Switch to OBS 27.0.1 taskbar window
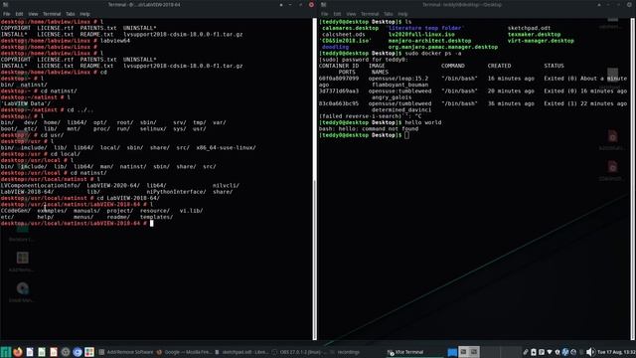 [x=299, y=352]
